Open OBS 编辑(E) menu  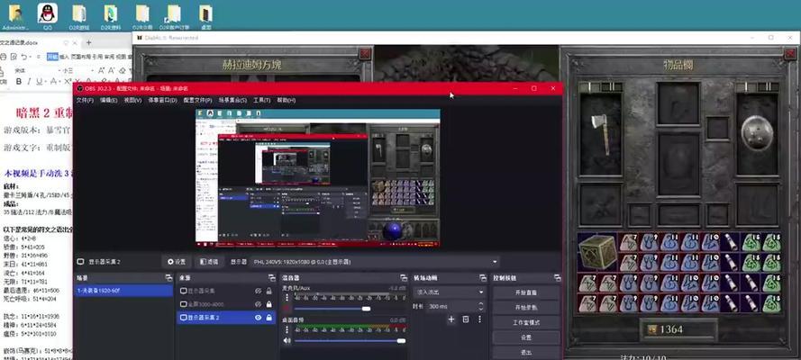point(108,100)
